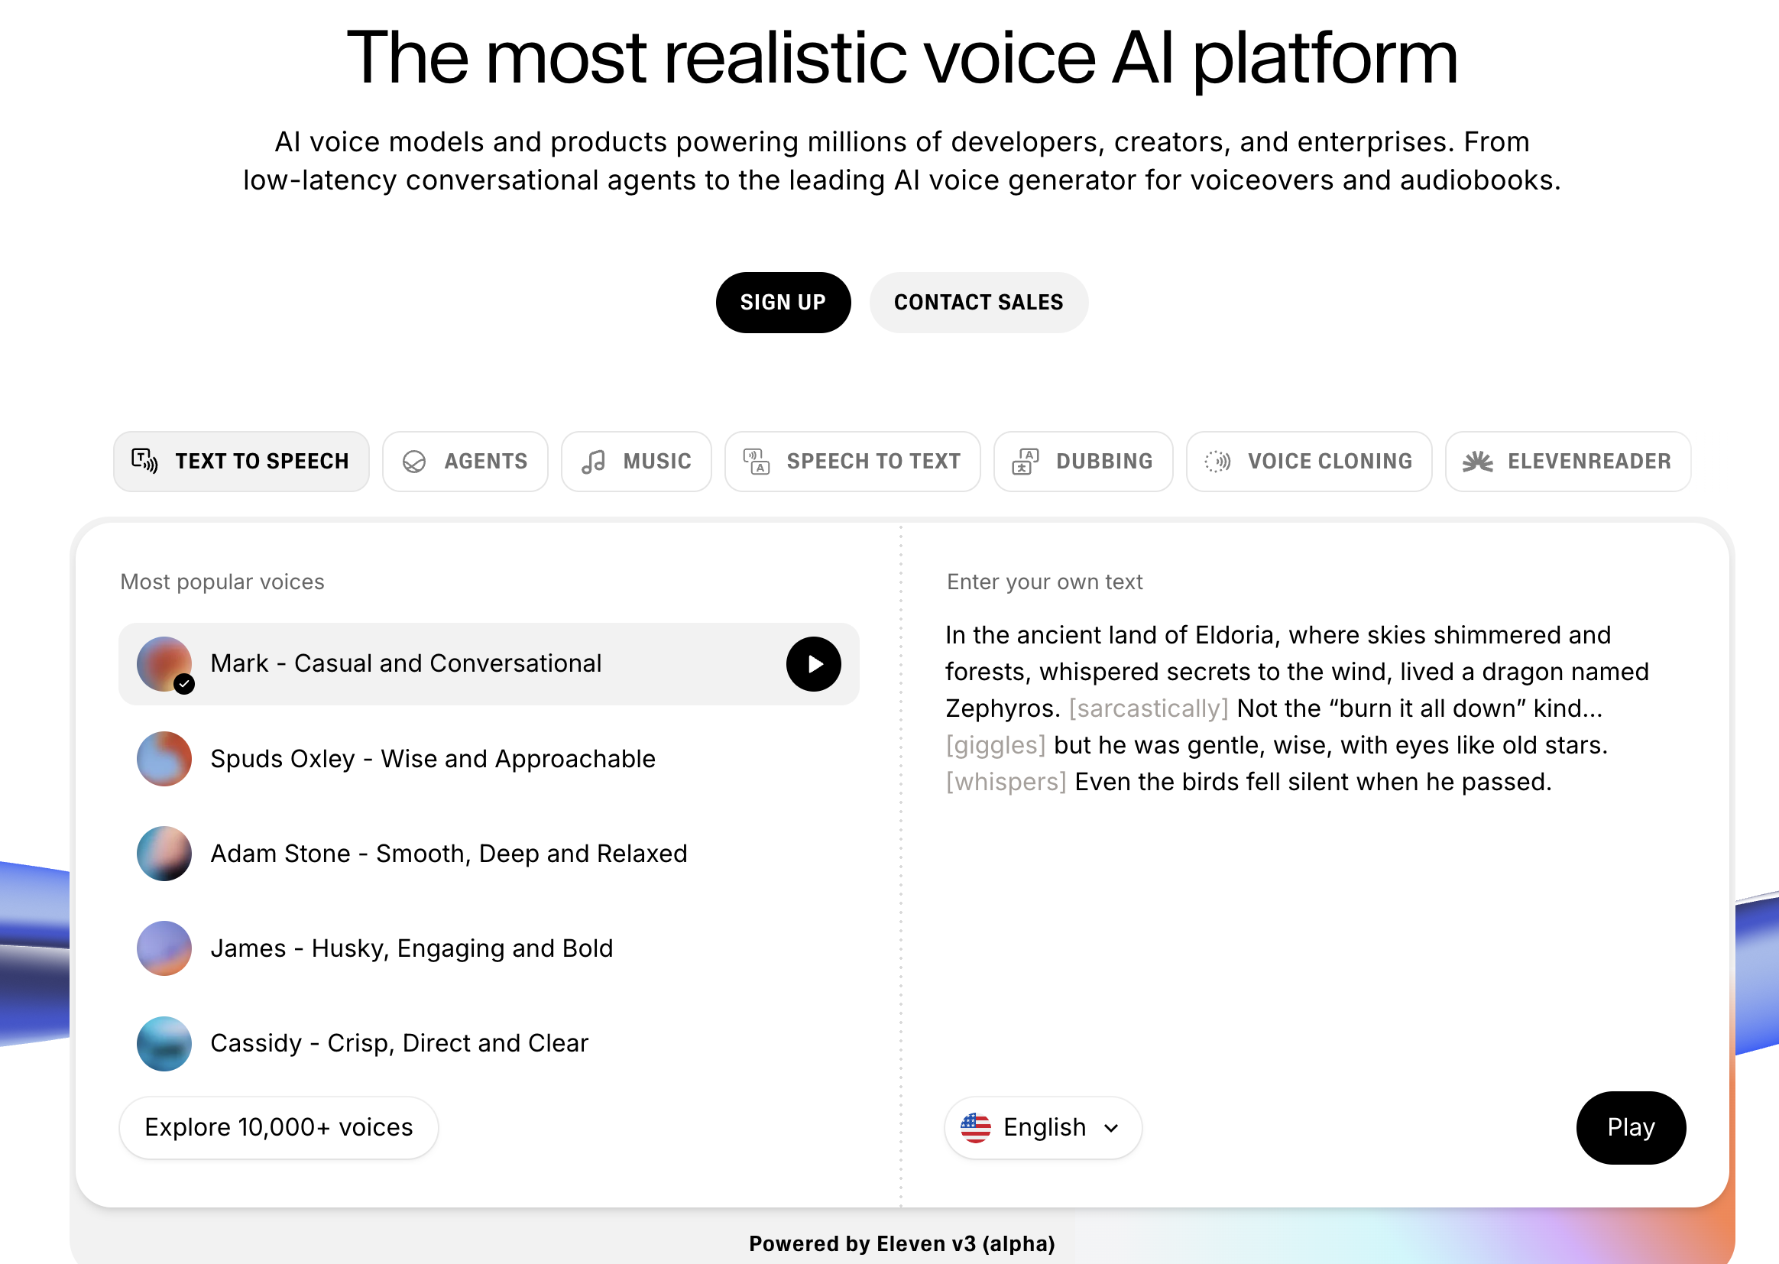Select the Spuds Oxley voice

[x=433, y=759]
